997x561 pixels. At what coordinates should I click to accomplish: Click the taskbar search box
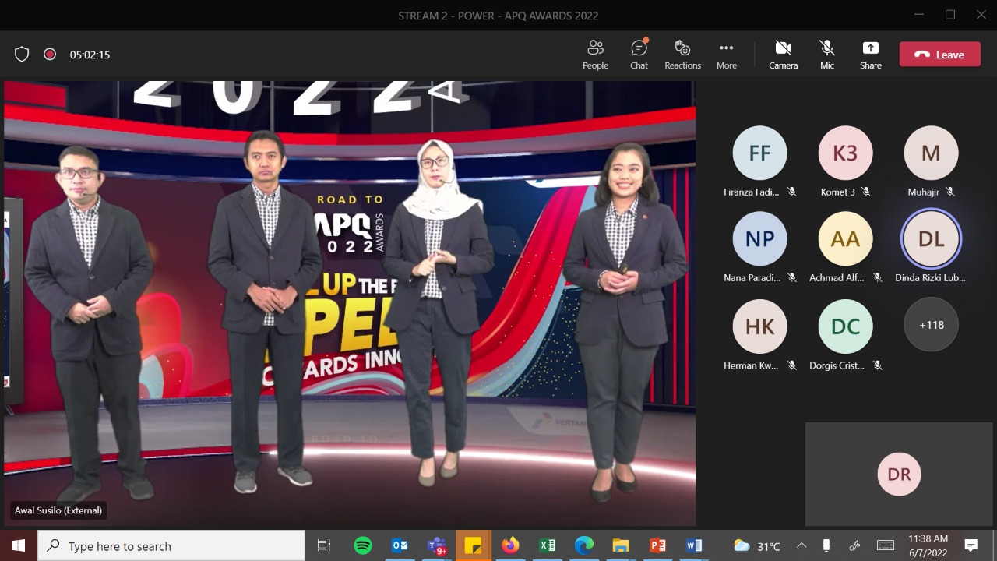171,545
